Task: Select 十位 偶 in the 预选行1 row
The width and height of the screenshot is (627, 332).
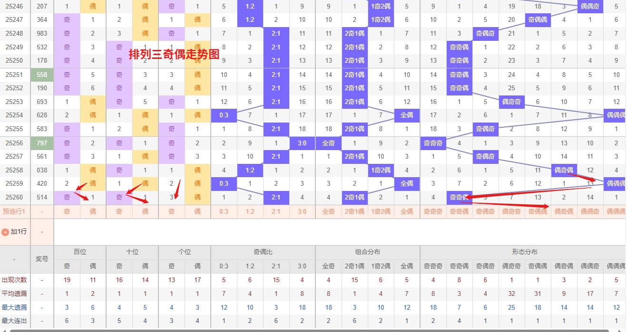Action: tap(145, 211)
